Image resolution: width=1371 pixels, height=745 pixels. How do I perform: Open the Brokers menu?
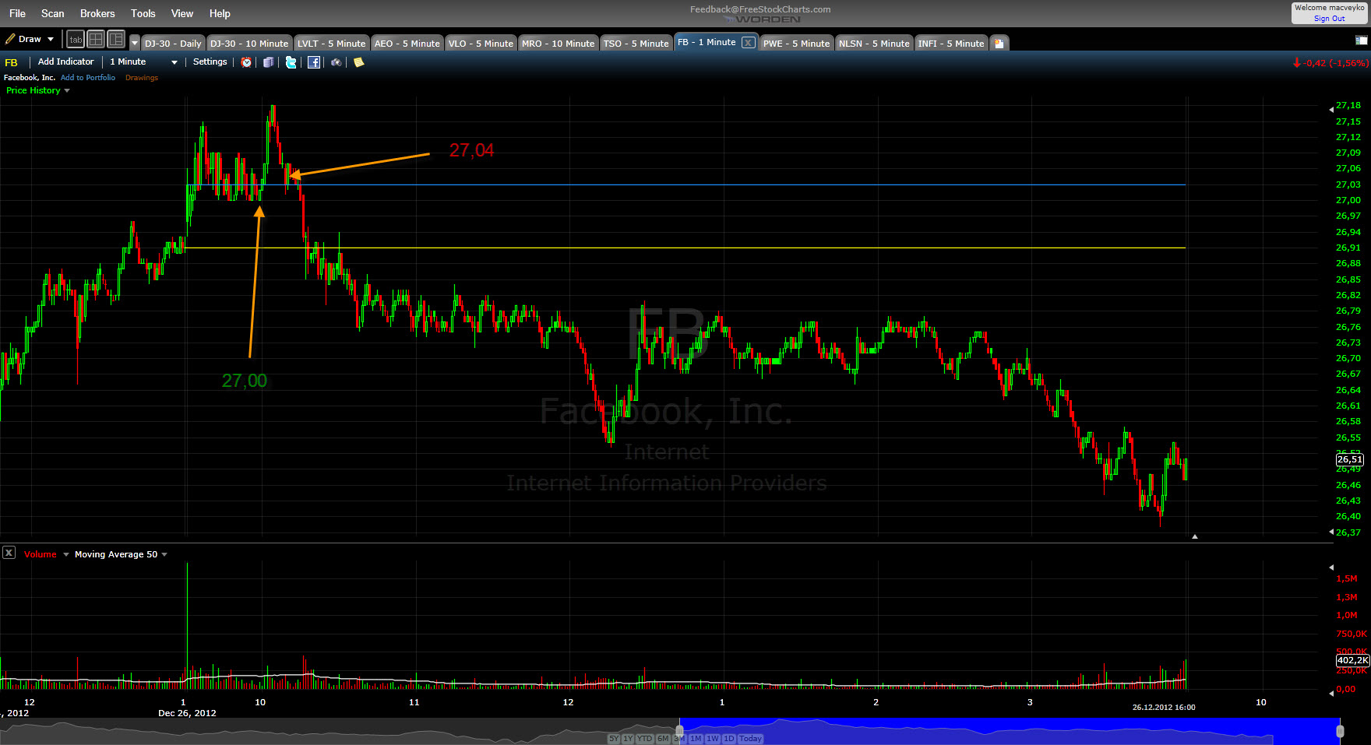coord(97,13)
